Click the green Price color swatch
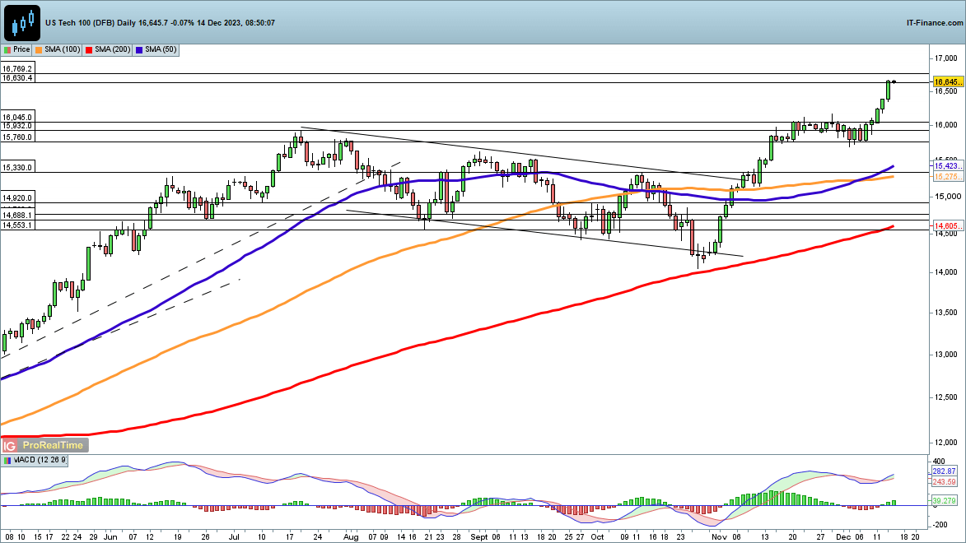The height and width of the screenshot is (543, 966). tap(7, 50)
